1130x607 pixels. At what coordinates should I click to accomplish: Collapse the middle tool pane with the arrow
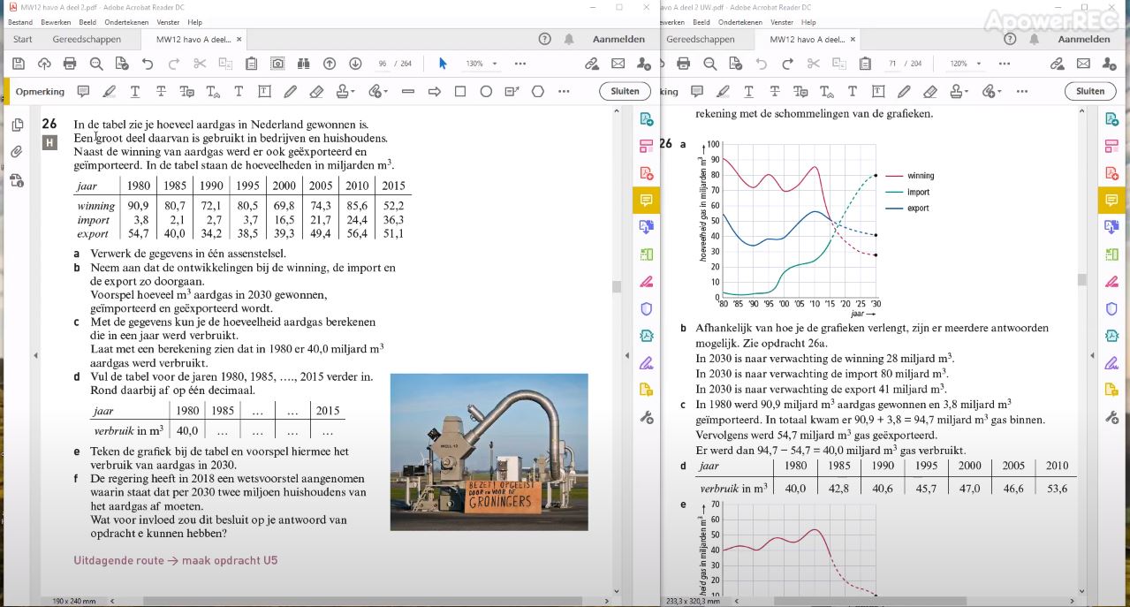coord(628,355)
